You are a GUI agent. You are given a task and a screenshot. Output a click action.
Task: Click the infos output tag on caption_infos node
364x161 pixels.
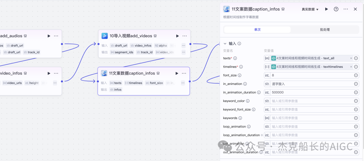pos(116,90)
